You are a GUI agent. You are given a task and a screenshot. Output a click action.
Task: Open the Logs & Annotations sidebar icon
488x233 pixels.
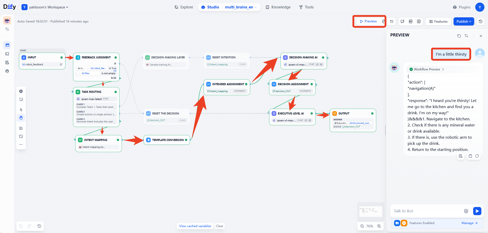click(7, 62)
